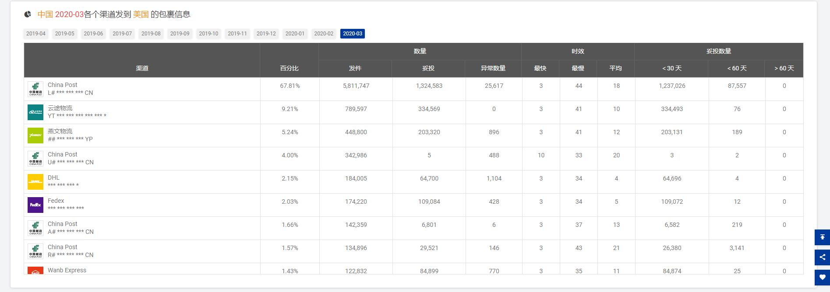Click the purple FedEx logo
The width and height of the screenshot is (830, 292).
click(x=35, y=205)
